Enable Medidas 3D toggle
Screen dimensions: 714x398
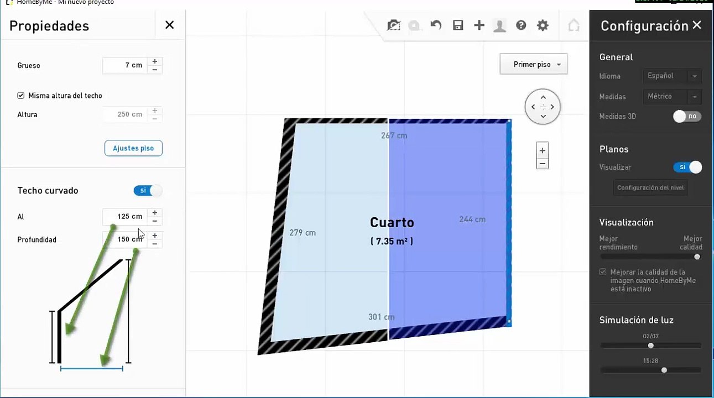[687, 117]
